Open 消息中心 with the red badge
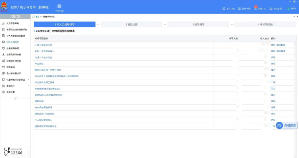Image resolution: width=299 pixels, height=158 pixels. [260, 8]
